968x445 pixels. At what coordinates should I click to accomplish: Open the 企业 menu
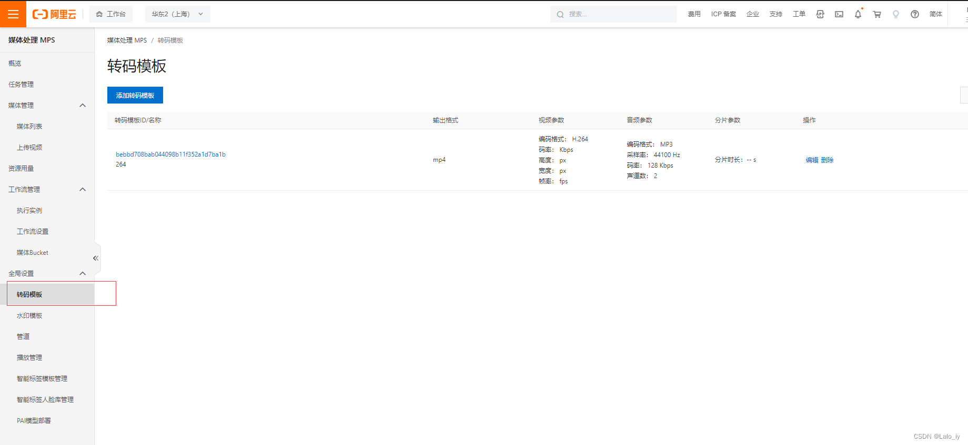pos(753,14)
